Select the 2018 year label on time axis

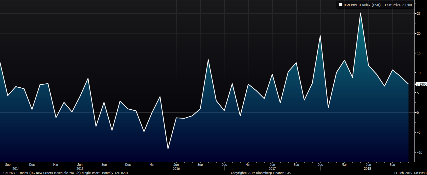pyautogui.click(x=367, y=169)
